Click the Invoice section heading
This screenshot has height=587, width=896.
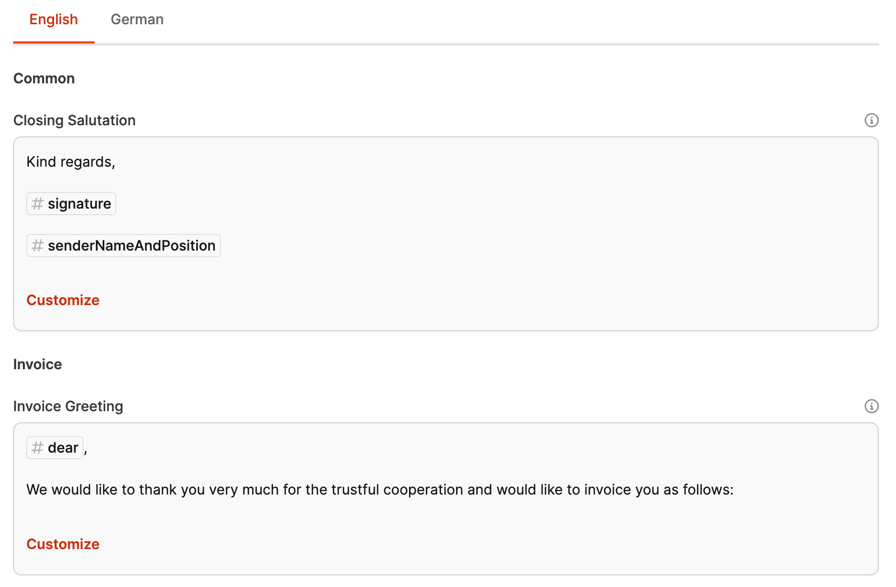(37, 364)
